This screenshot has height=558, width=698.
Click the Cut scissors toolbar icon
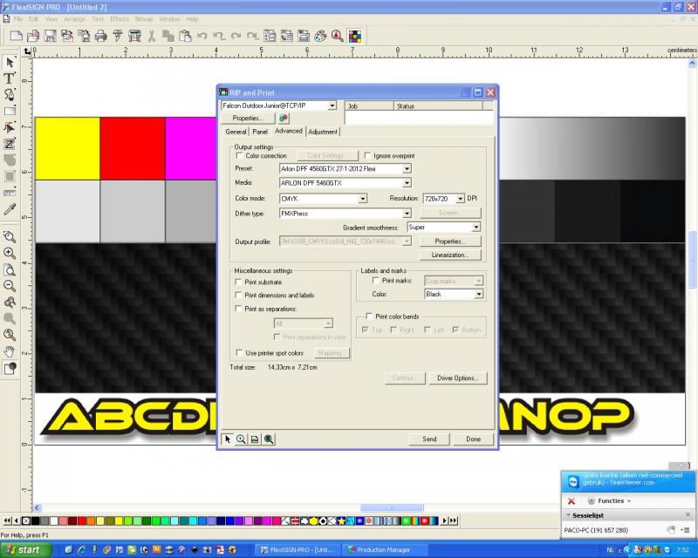click(x=152, y=36)
